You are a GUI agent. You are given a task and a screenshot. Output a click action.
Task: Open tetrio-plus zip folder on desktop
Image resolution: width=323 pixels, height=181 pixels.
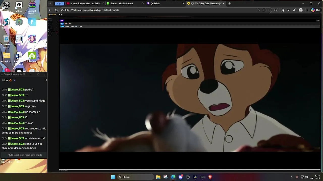click(x=6, y=57)
